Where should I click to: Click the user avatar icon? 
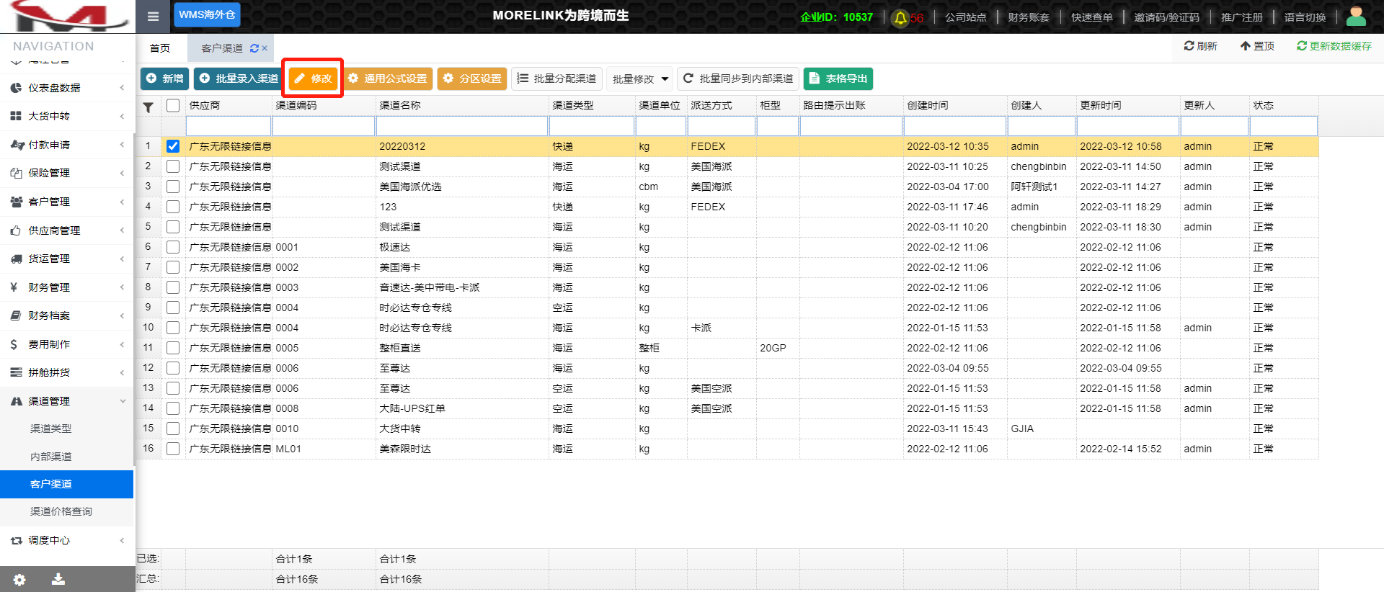[1356, 16]
